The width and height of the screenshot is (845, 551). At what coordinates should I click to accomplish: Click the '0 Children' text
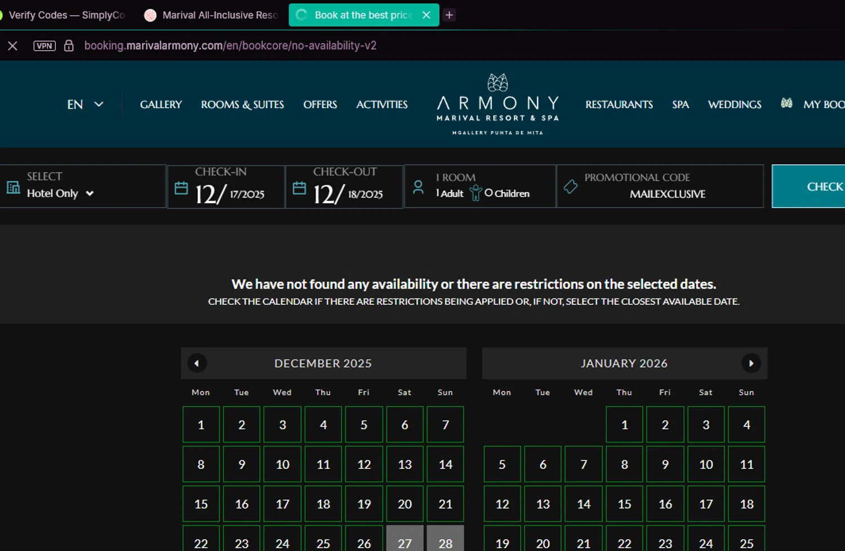(507, 193)
